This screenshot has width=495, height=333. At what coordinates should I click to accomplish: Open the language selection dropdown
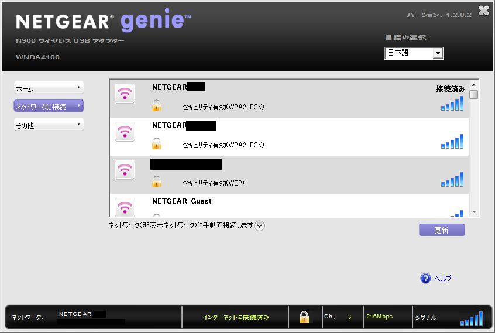[436, 53]
